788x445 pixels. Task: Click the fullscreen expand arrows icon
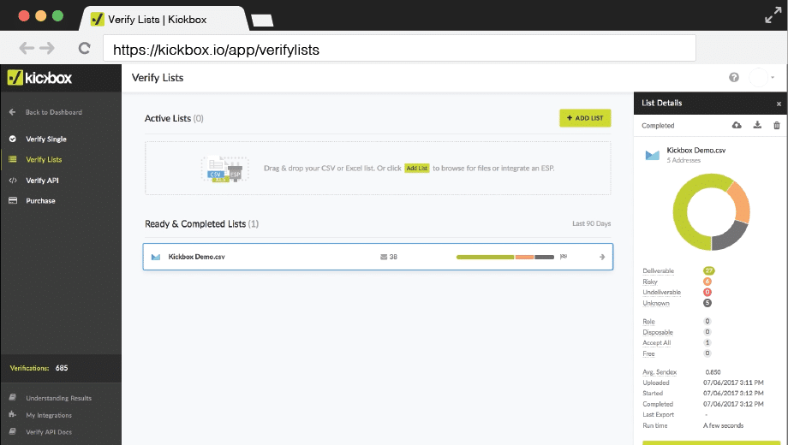773,15
